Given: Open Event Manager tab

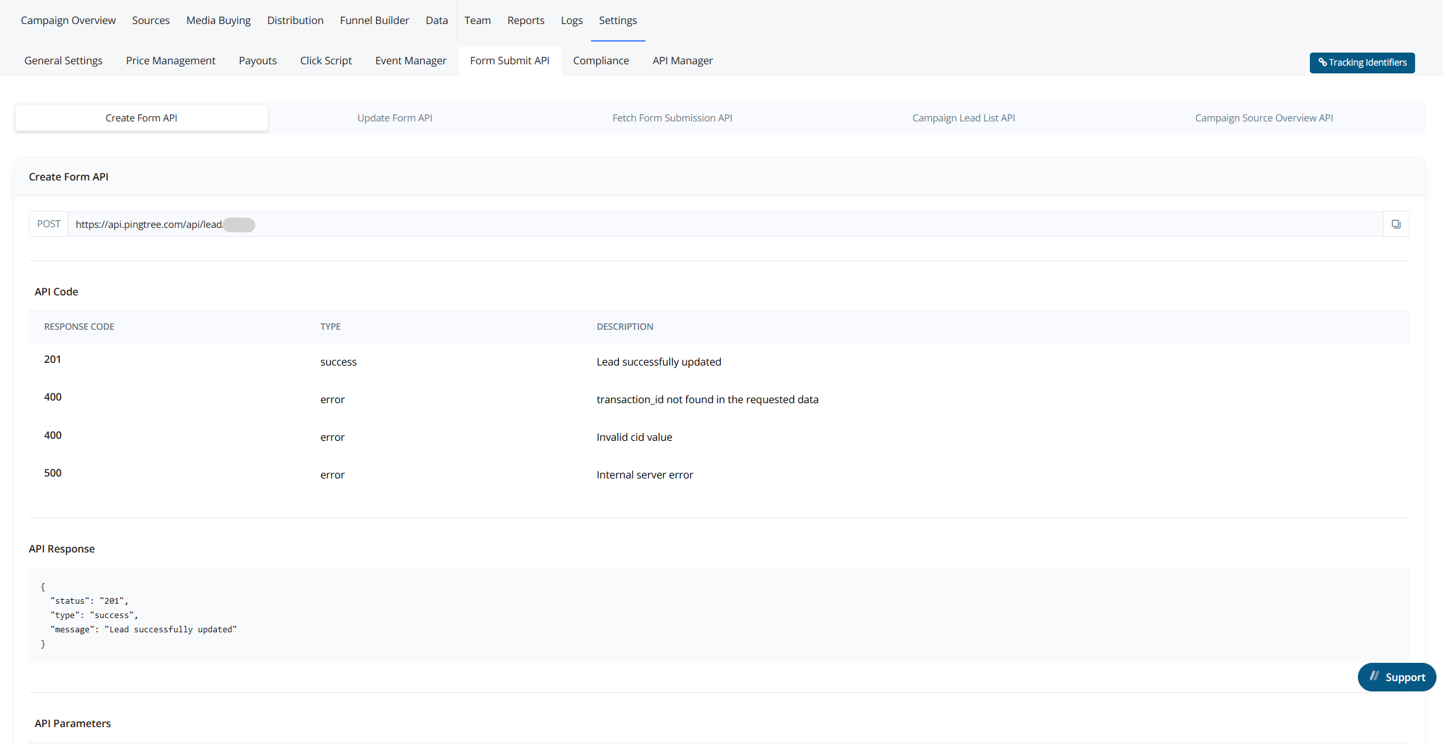Looking at the screenshot, I should 410,60.
